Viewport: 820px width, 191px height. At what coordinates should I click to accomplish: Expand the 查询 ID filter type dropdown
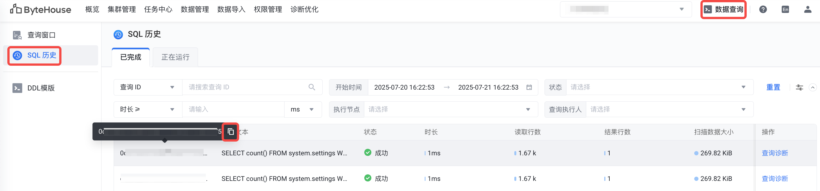[147, 87]
